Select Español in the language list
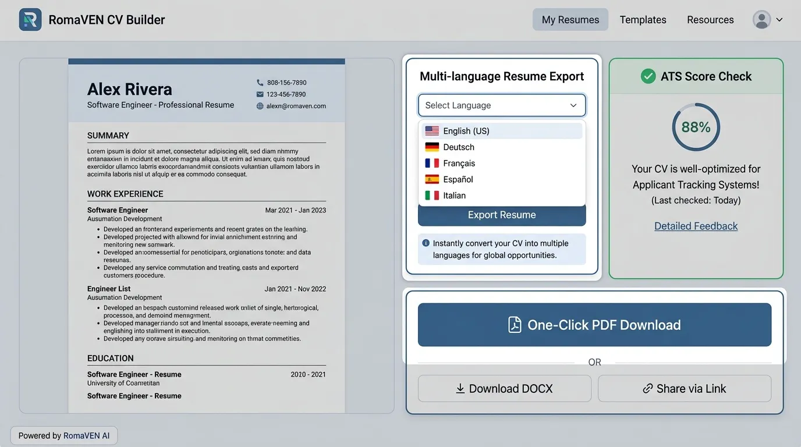The height and width of the screenshot is (447, 801). [x=502, y=179]
